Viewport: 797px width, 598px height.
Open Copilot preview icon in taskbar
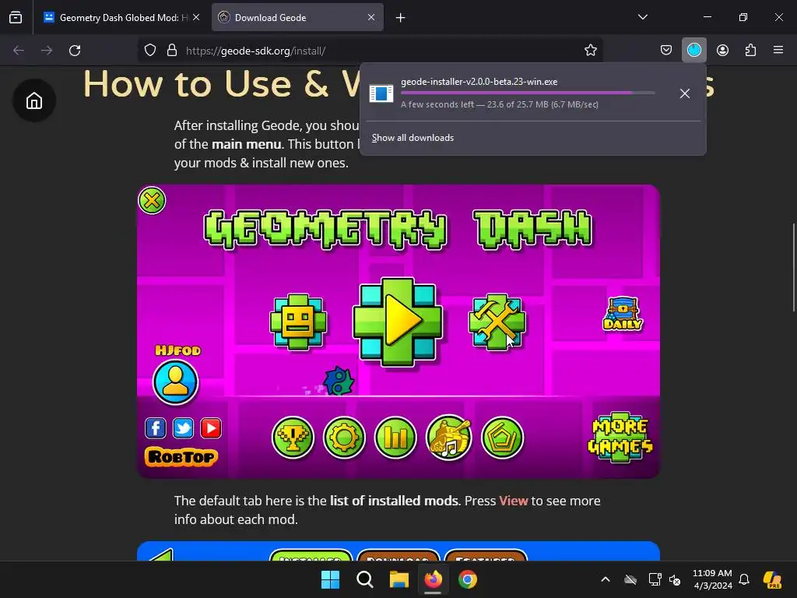773,579
